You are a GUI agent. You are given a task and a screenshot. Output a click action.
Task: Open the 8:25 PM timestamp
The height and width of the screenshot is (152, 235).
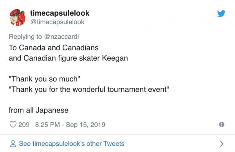[47, 125]
